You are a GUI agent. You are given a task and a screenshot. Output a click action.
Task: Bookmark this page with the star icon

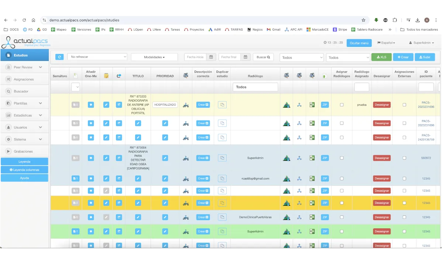click(363, 20)
